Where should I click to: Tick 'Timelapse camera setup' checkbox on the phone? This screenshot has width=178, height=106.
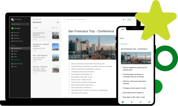point(122,88)
